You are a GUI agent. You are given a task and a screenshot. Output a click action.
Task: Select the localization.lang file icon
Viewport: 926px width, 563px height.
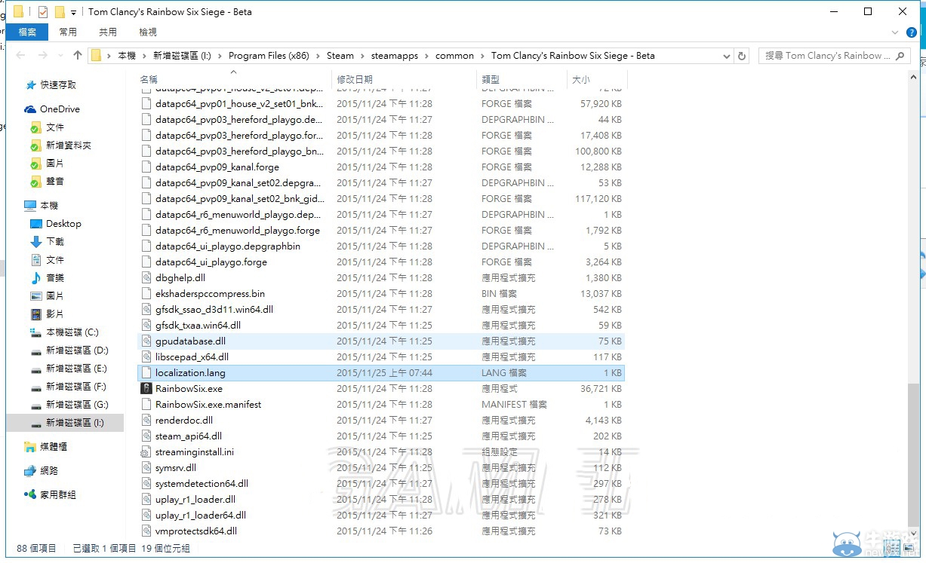(146, 373)
